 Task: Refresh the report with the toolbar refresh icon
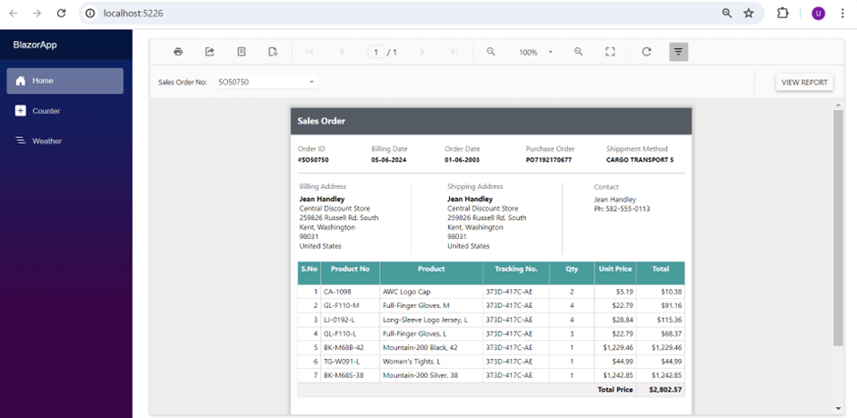[x=646, y=52]
